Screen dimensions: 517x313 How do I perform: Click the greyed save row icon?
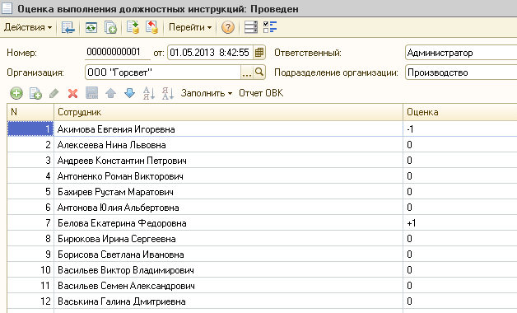(x=92, y=93)
